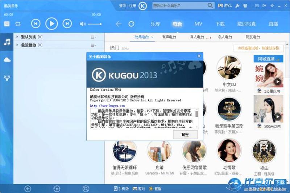290x193 pixels.
Task: Click the main menu diamond icon
Action: (x=272, y=6)
